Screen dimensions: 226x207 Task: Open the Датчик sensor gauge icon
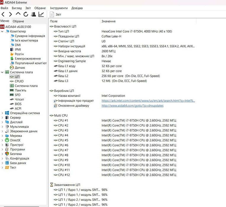(x=12, y=68)
